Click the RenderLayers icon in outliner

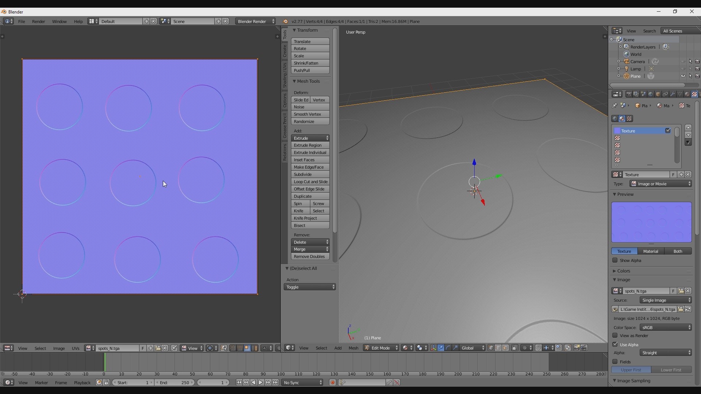click(626, 47)
